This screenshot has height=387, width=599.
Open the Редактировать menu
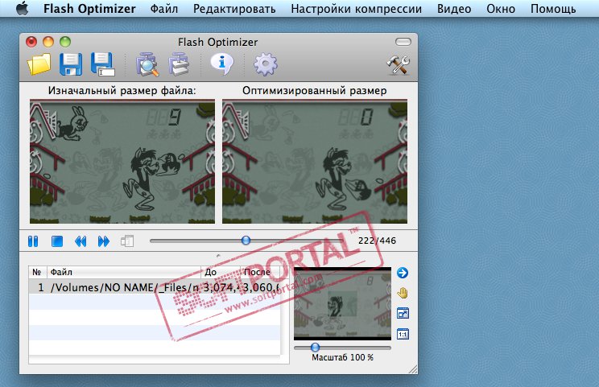click(234, 8)
